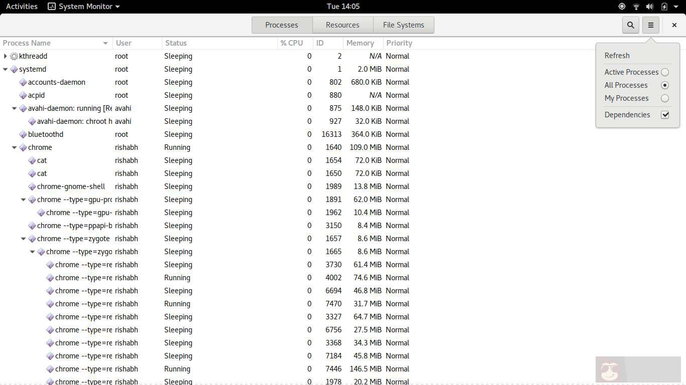Click the hamburger menu icon button
686x385 pixels.
[650, 25]
